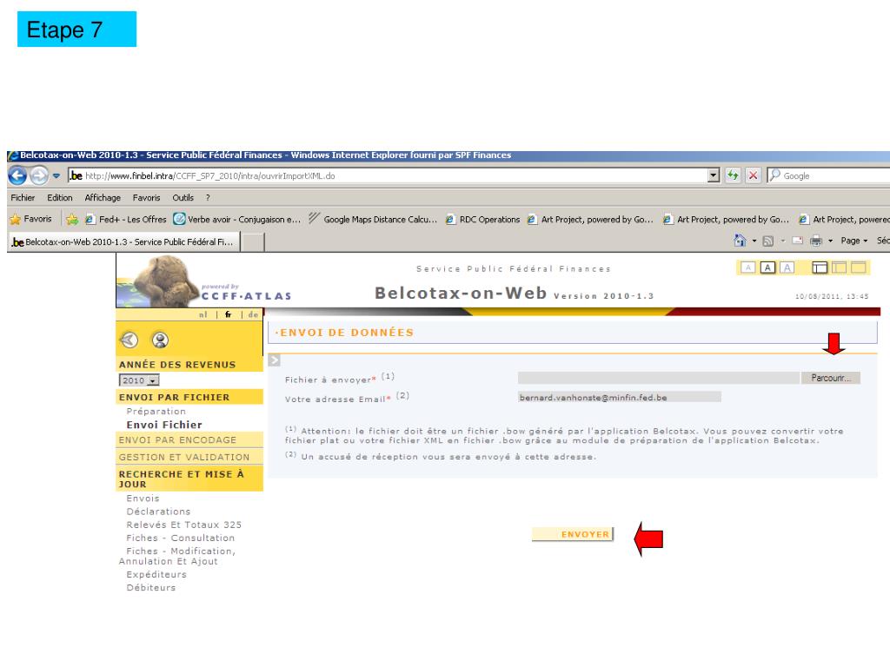
Task: Open the recent pages dropdown beside Forward
Action: (x=56, y=175)
